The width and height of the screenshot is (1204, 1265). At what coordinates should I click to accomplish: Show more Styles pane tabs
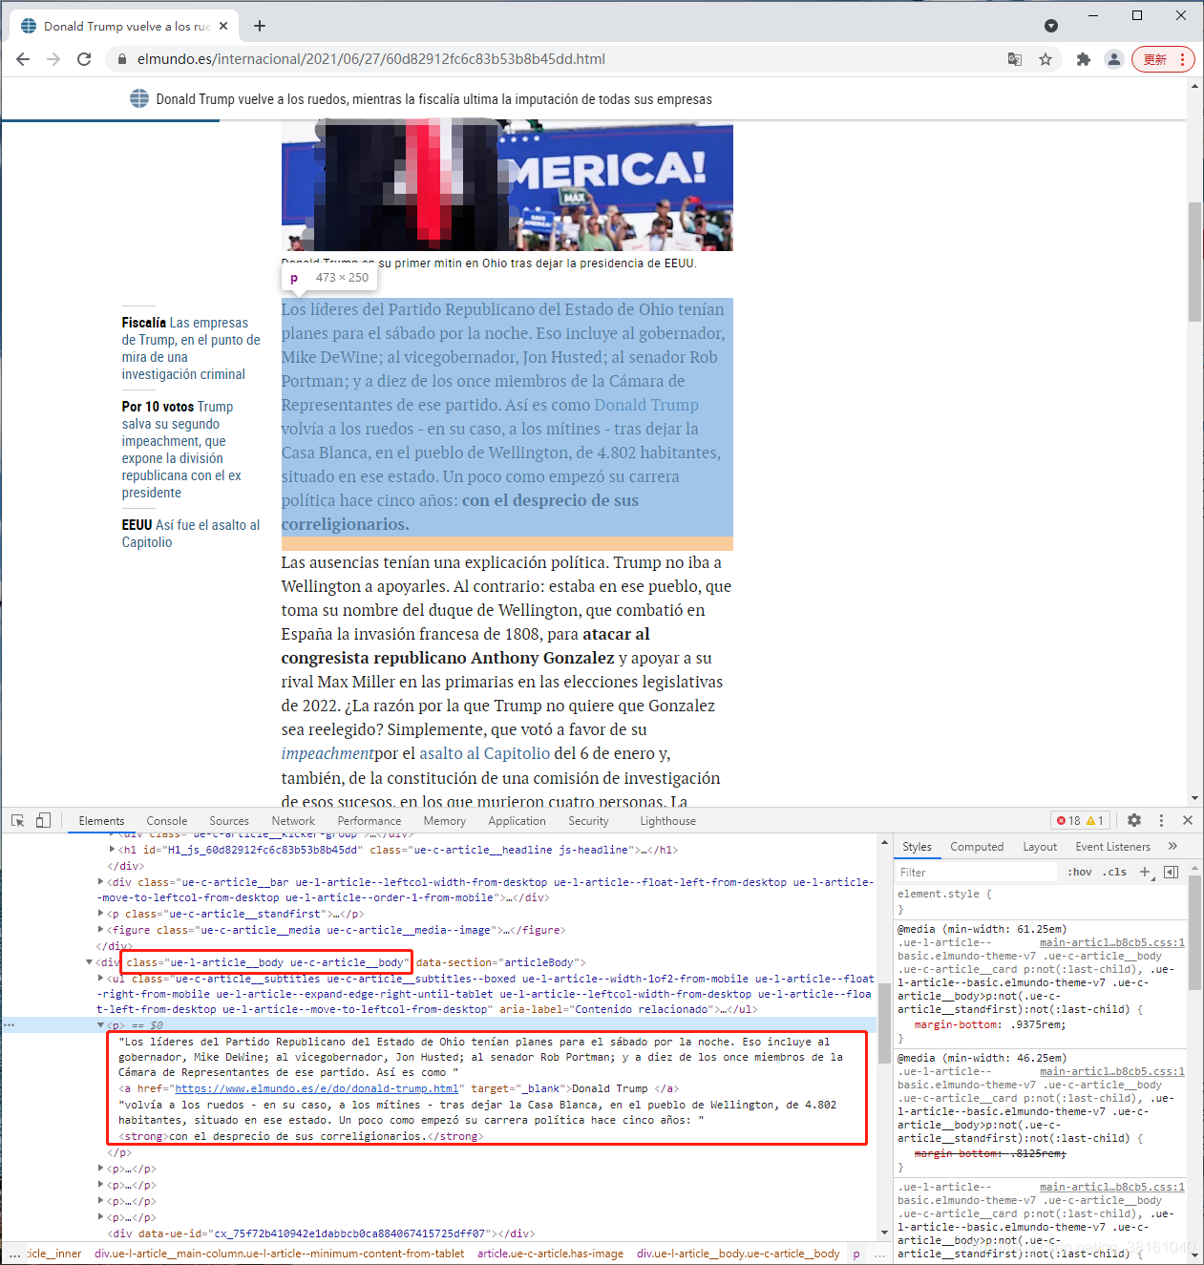[1172, 847]
